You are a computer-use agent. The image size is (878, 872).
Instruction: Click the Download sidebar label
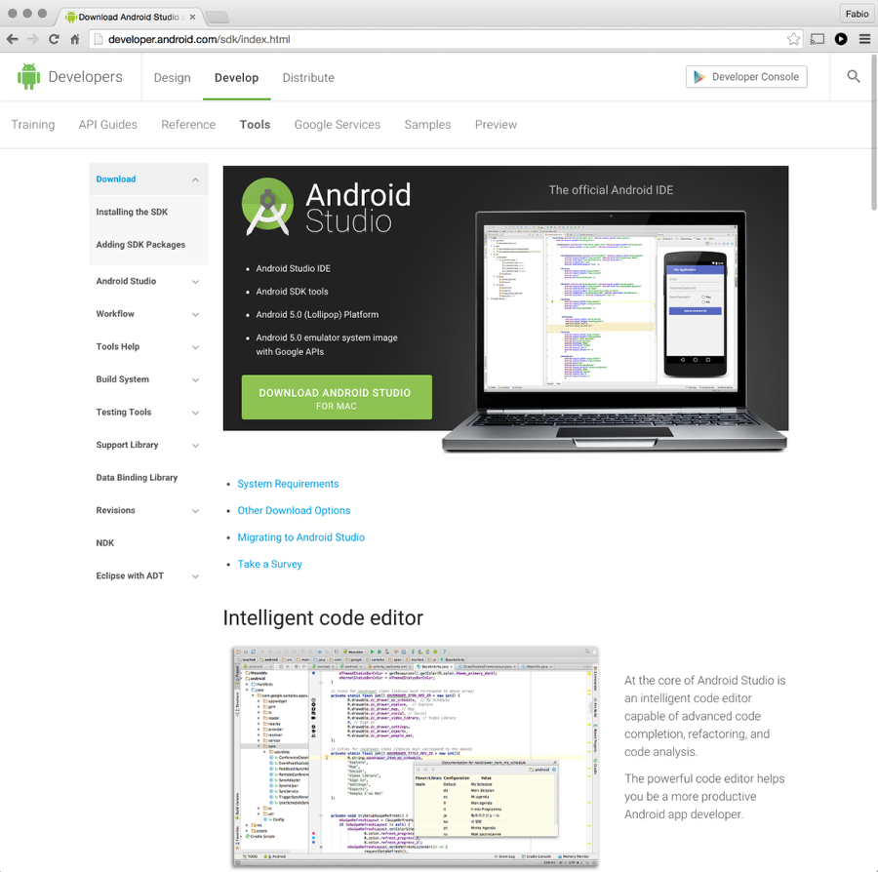point(116,179)
